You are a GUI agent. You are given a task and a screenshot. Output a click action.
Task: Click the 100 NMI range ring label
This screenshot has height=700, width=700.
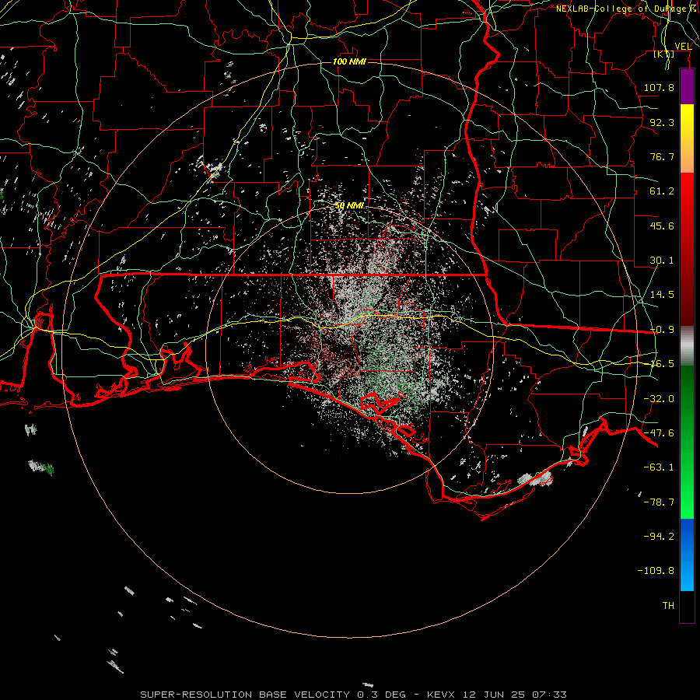click(349, 61)
